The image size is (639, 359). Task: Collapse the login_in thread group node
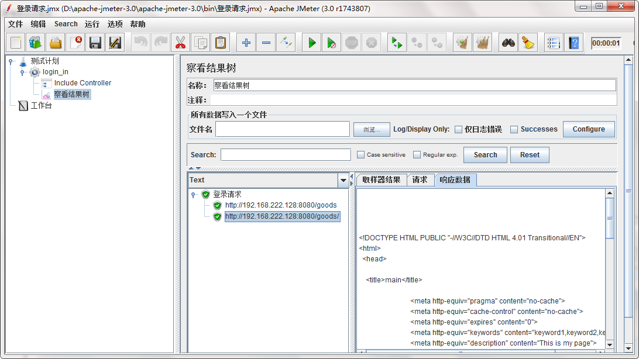[x=23, y=73]
